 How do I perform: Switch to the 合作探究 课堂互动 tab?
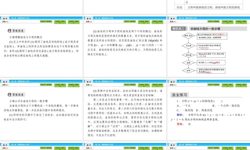[x=227, y=21]
